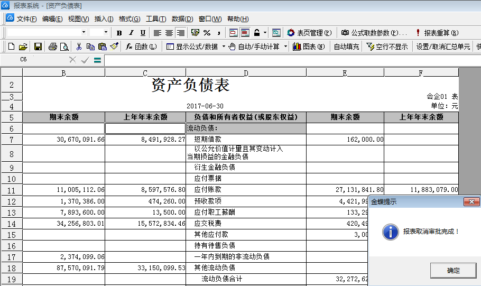Open the 视图(V) menu
This screenshot has height=286, width=481.
coord(79,19)
